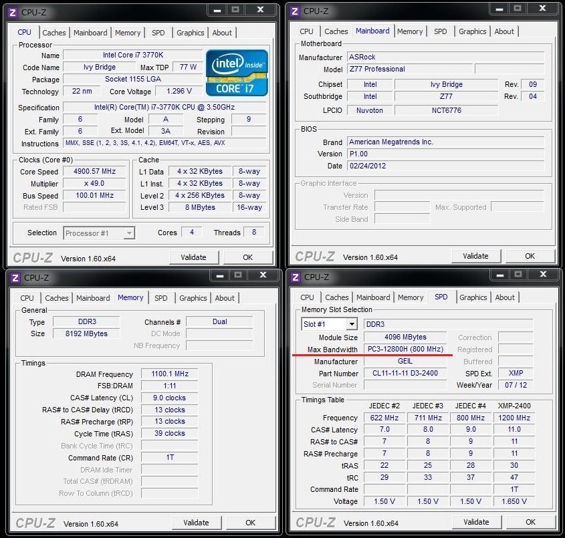Image resolution: width=565 pixels, height=538 pixels.
Task: Click OK button in the CPU window
Action: click(x=248, y=257)
